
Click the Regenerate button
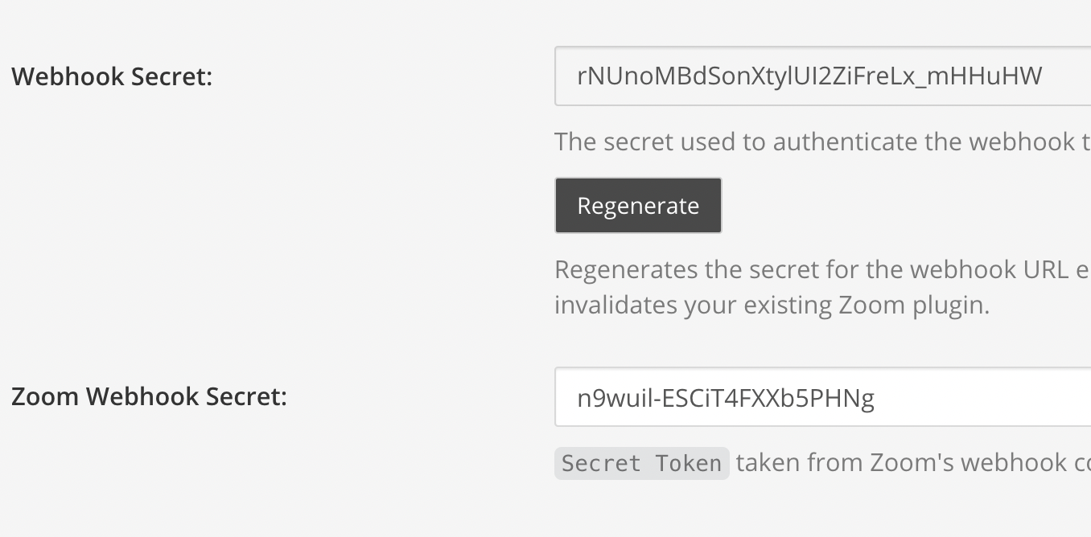[638, 206]
